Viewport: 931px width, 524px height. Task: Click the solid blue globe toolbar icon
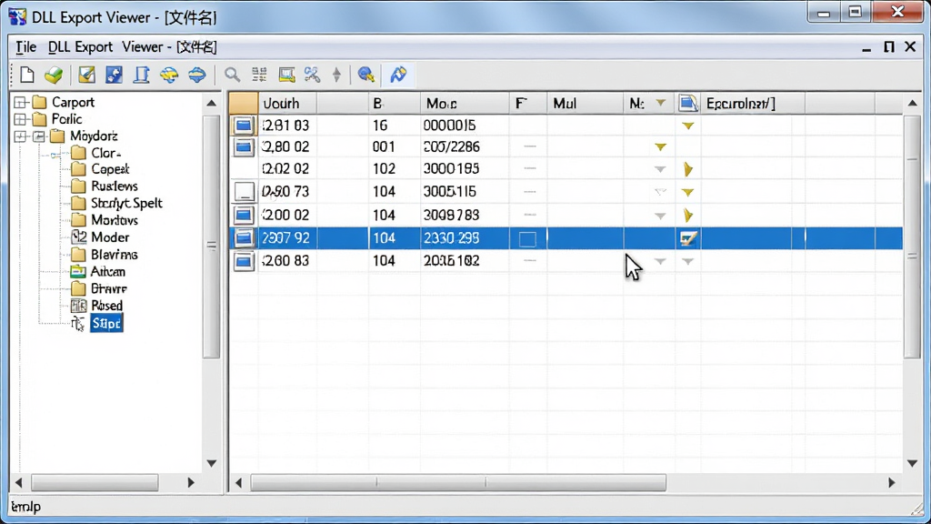[x=197, y=75]
